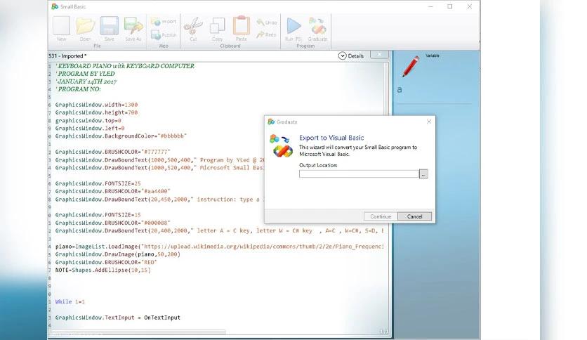The width and height of the screenshot is (587, 340).
Task: Click the red pencil Variable icon
Action: [411, 66]
